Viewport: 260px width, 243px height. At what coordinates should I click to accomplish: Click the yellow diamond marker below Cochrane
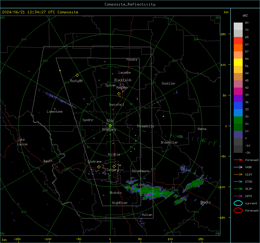[x=99, y=167]
